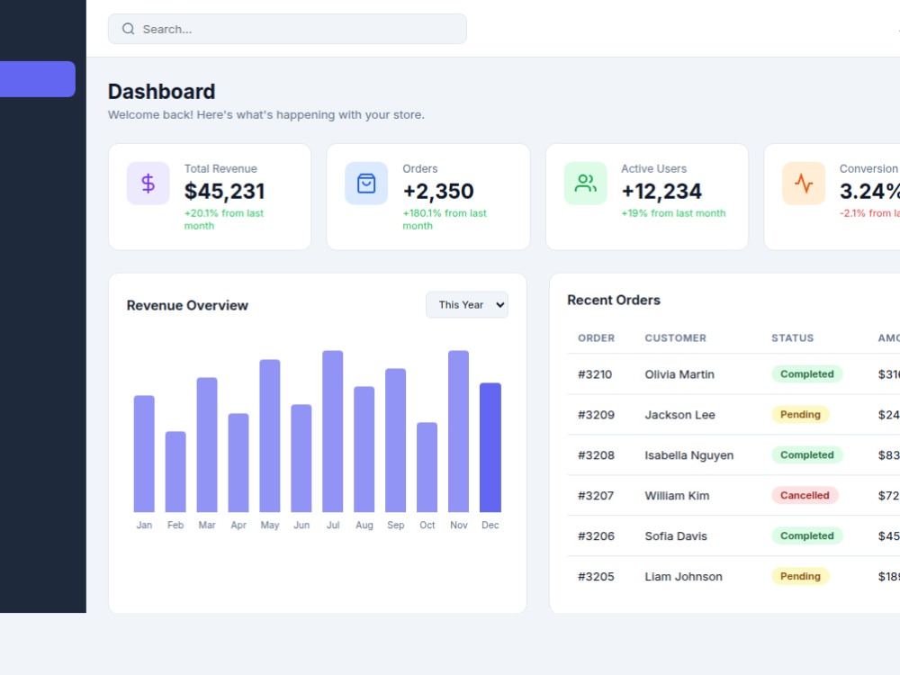Click order number #3210

tap(595, 374)
